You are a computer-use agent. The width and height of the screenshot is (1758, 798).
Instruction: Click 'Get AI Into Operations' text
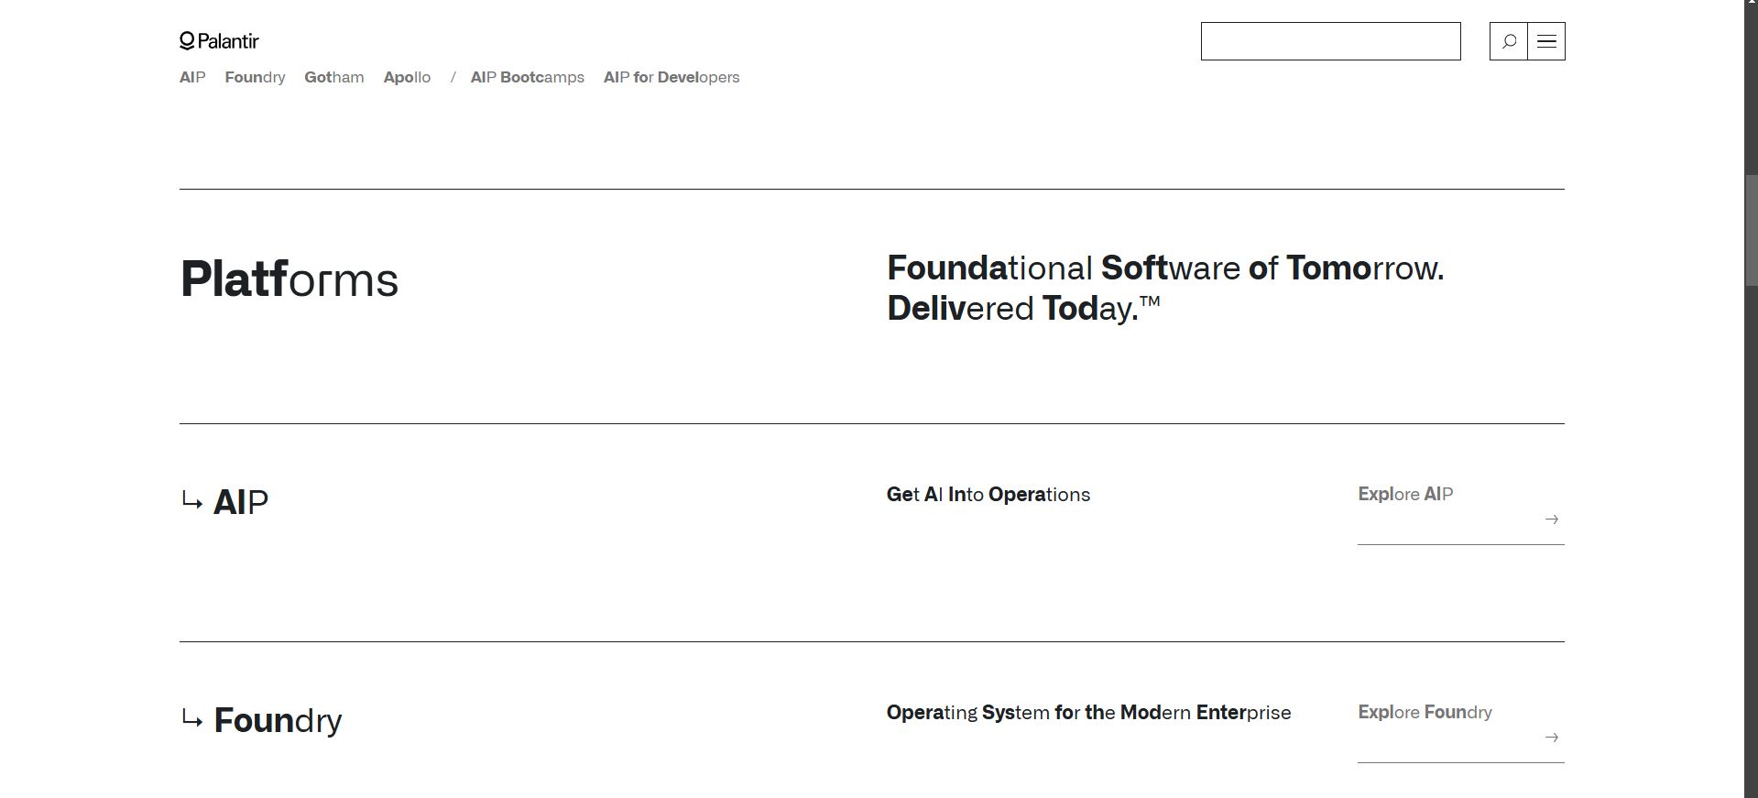point(988,495)
